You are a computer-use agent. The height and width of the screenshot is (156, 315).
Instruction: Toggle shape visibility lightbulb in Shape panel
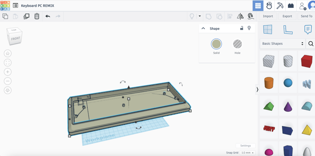point(249,28)
